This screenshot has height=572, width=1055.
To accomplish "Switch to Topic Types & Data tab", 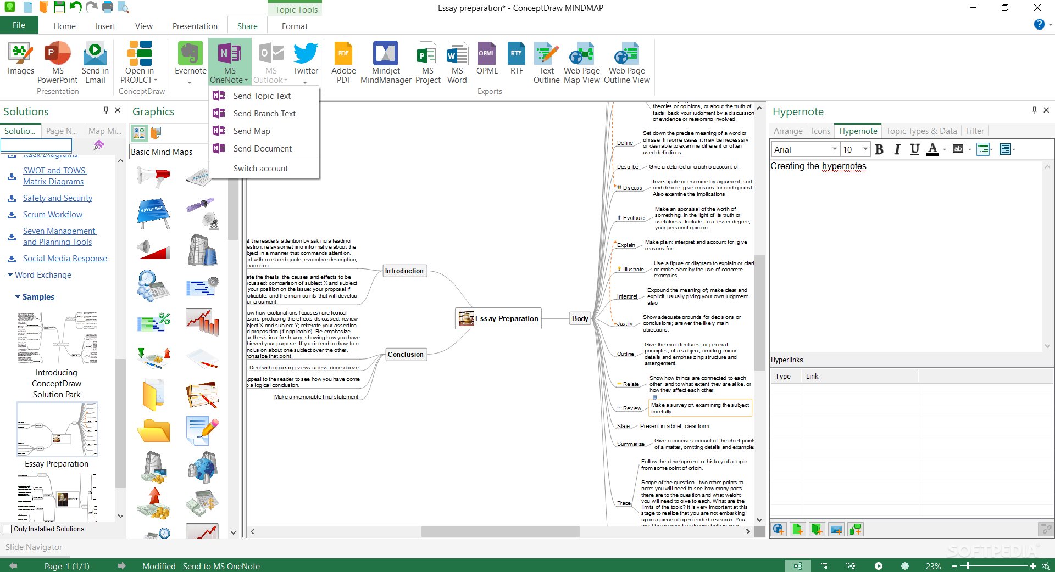I will pyautogui.click(x=921, y=131).
